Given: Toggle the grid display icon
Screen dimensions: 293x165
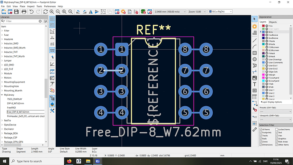Looking at the screenshot, I should pyautogui.click(x=52, y=19).
